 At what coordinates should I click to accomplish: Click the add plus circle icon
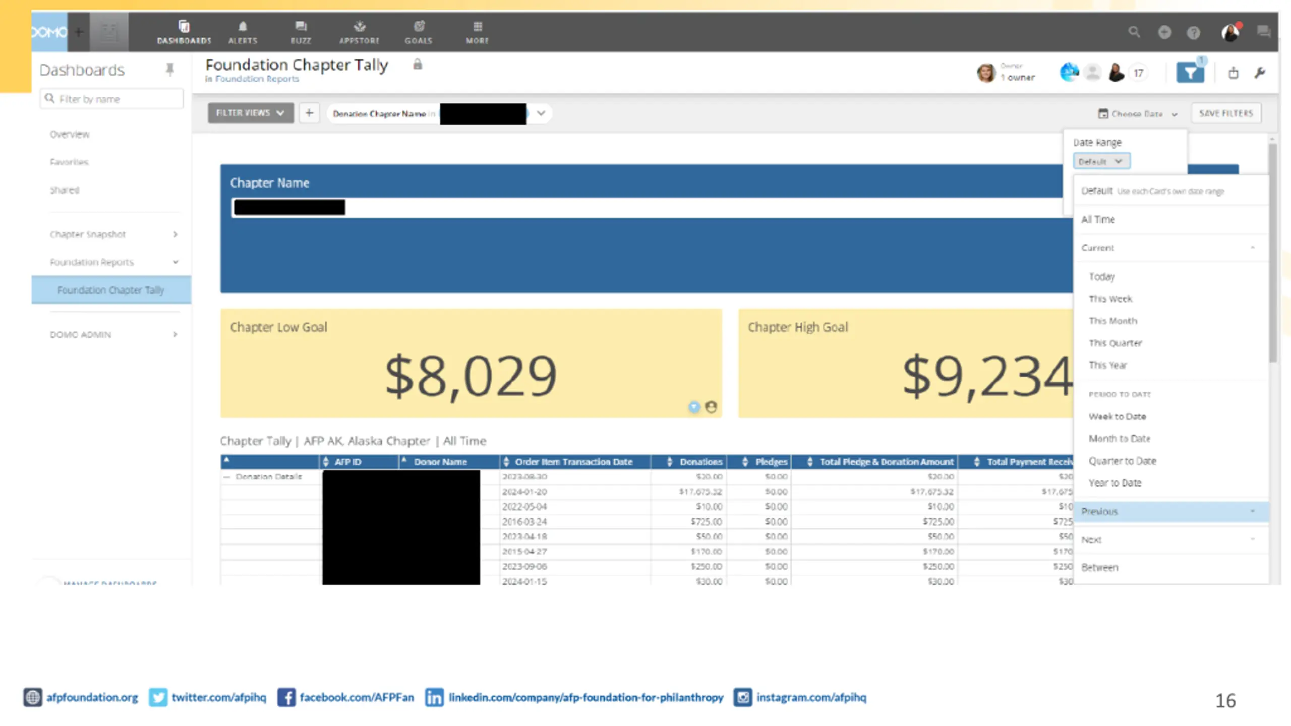pyautogui.click(x=1164, y=33)
